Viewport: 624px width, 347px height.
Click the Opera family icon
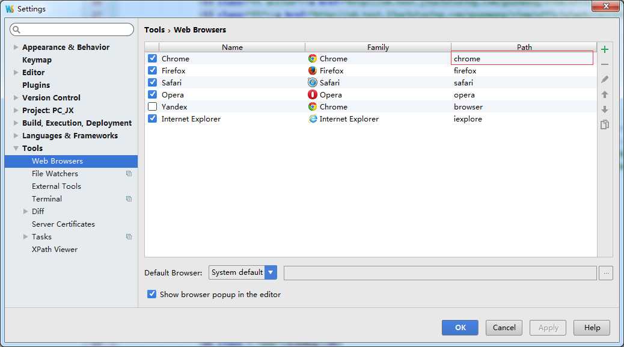coord(313,94)
